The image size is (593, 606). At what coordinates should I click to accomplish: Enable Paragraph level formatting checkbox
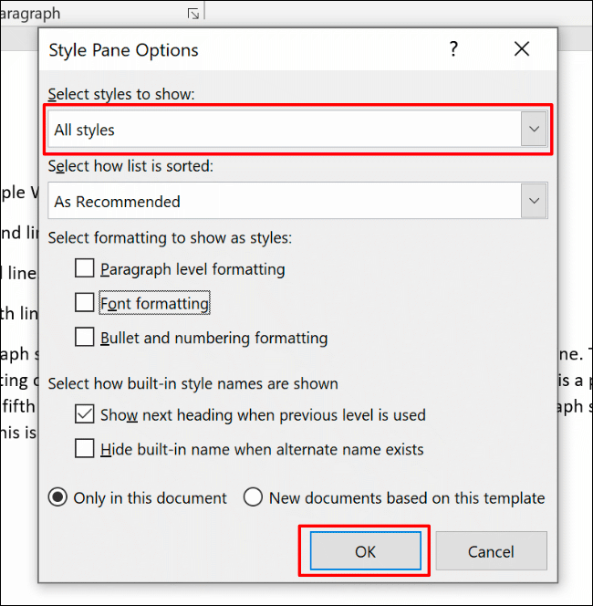85,269
